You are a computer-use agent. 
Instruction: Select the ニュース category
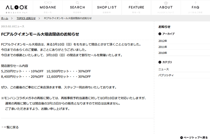click(164, 69)
